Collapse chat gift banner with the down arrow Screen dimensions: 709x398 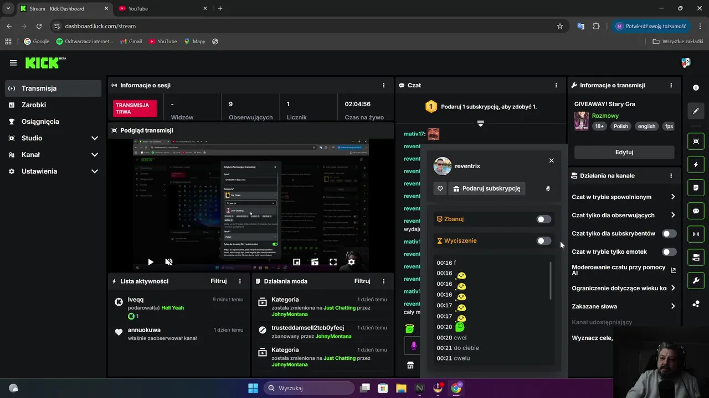tap(480, 123)
